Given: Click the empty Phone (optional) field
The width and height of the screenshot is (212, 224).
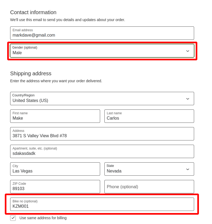Looking at the screenshot, I should tap(149, 187).
